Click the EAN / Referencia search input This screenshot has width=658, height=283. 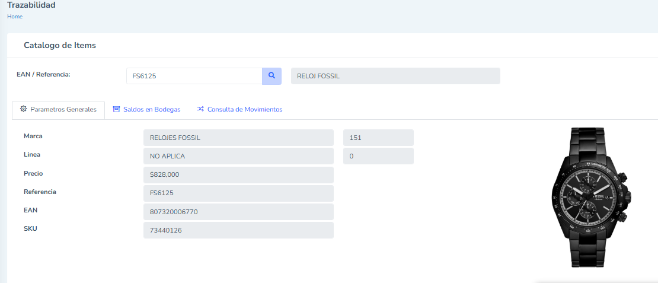(194, 76)
